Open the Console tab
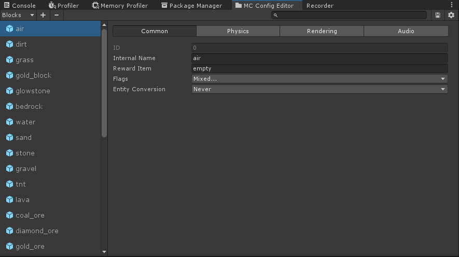 20,5
